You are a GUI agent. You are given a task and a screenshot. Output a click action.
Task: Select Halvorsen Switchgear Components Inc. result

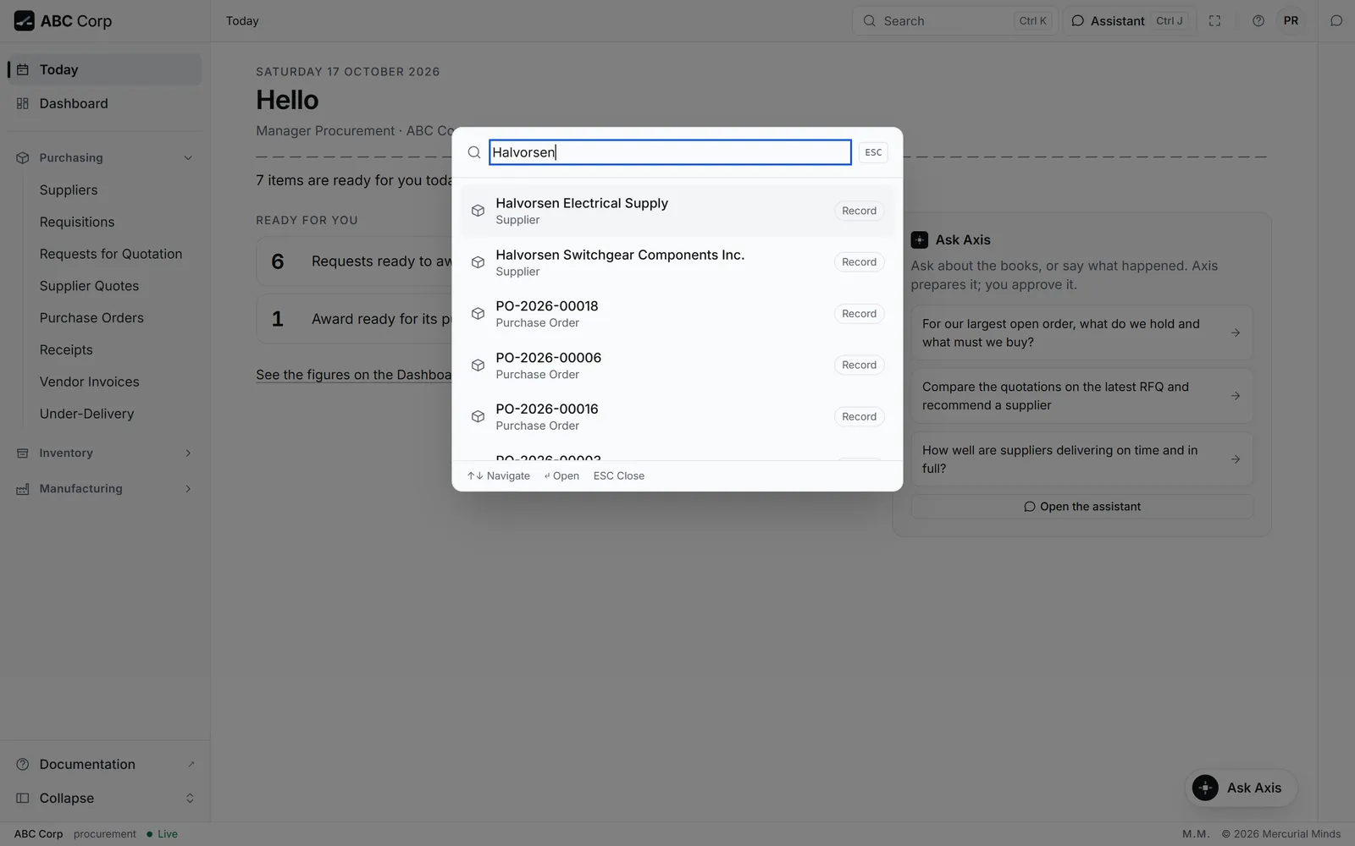coord(677,263)
